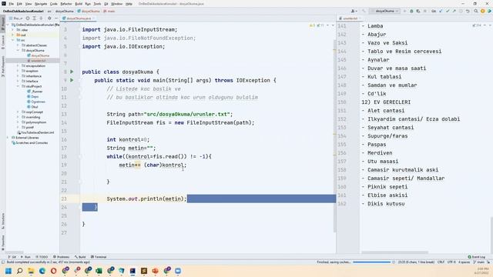
Task: Click line 12) EV GERECLERI in urunler.txt
Action: click(386, 102)
